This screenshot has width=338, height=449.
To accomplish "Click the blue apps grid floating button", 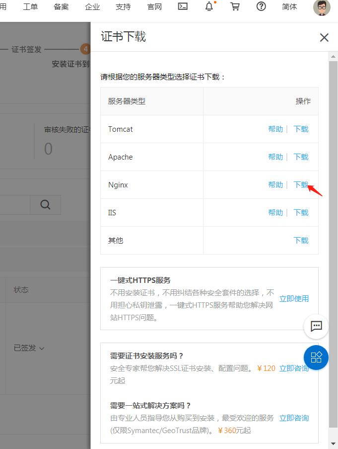I will tap(316, 357).
